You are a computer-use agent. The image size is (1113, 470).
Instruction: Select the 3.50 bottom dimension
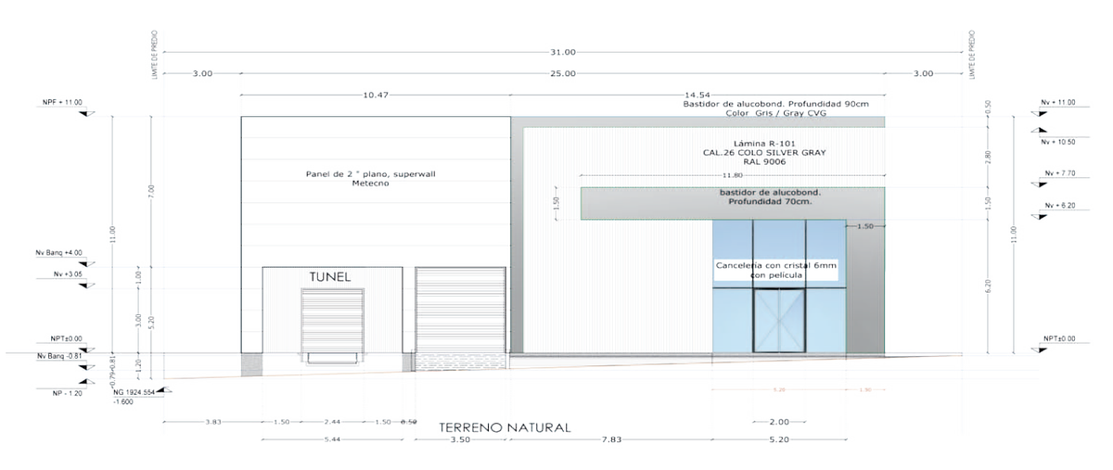[460, 439]
